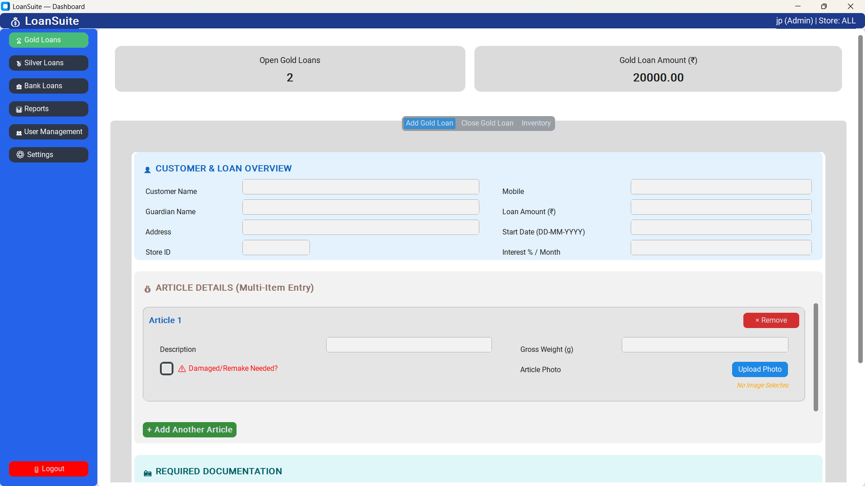Viewport: 865px width, 486px height.
Task: Click the Reports chart icon
Action: (18, 109)
